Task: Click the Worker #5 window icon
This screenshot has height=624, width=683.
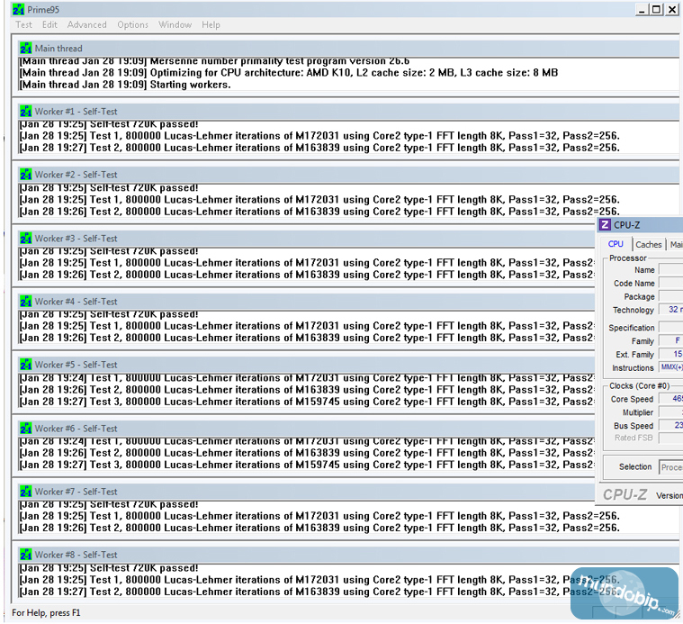Action: [26, 365]
